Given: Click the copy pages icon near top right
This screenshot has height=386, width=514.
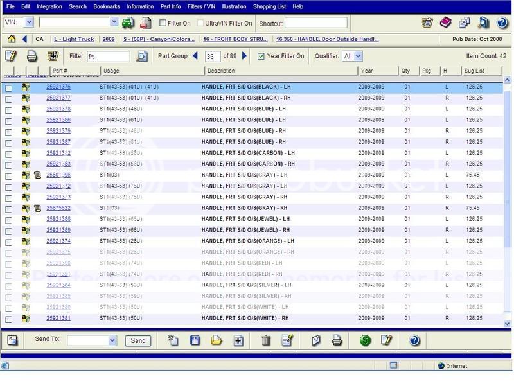Looking at the screenshot, I should click(464, 22).
